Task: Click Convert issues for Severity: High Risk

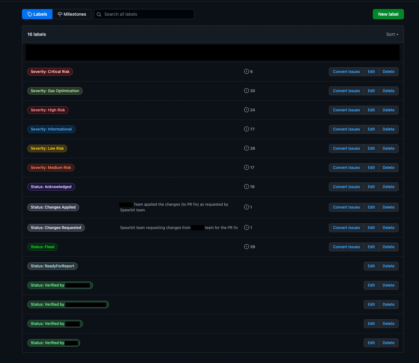Action: click(x=346, y=110)
